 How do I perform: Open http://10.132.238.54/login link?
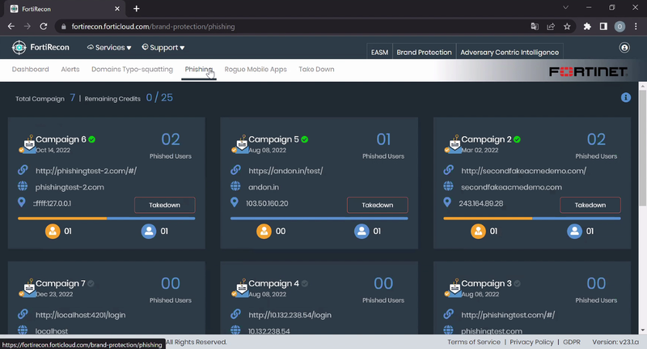pos(290,315)
